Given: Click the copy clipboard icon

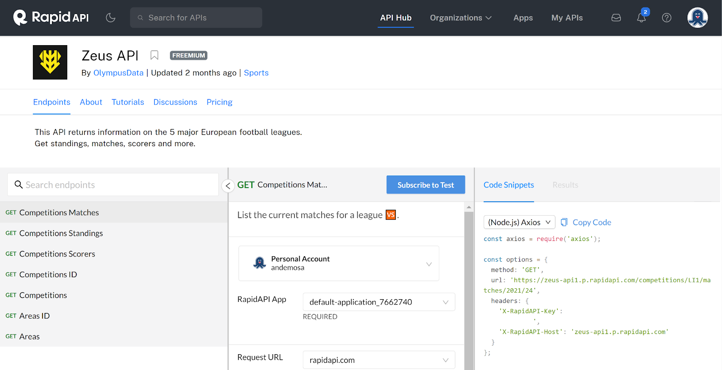Looking at the screenshot, I should click(x=564, y=222).
